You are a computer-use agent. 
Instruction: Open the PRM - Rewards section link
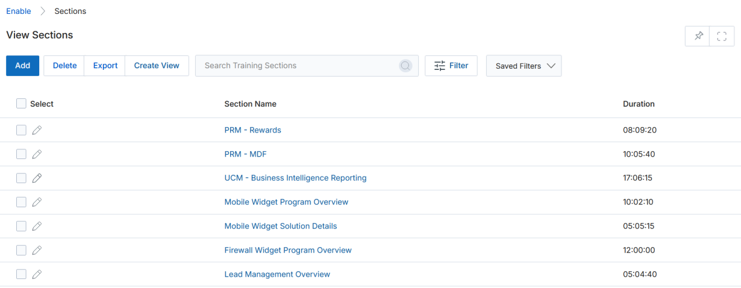[x=253, y=130]
